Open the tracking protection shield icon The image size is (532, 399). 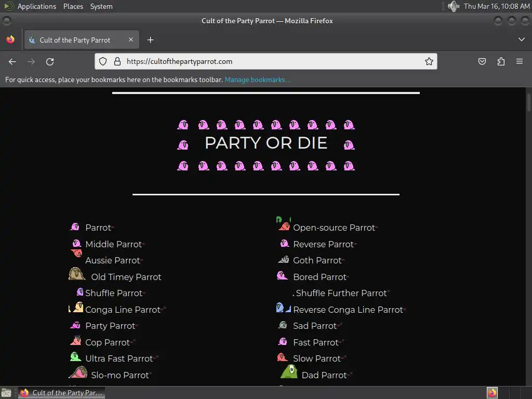pyautogui.click(x=103, y=61)
